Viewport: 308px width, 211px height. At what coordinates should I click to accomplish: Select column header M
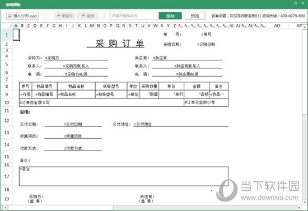point(92,26)
